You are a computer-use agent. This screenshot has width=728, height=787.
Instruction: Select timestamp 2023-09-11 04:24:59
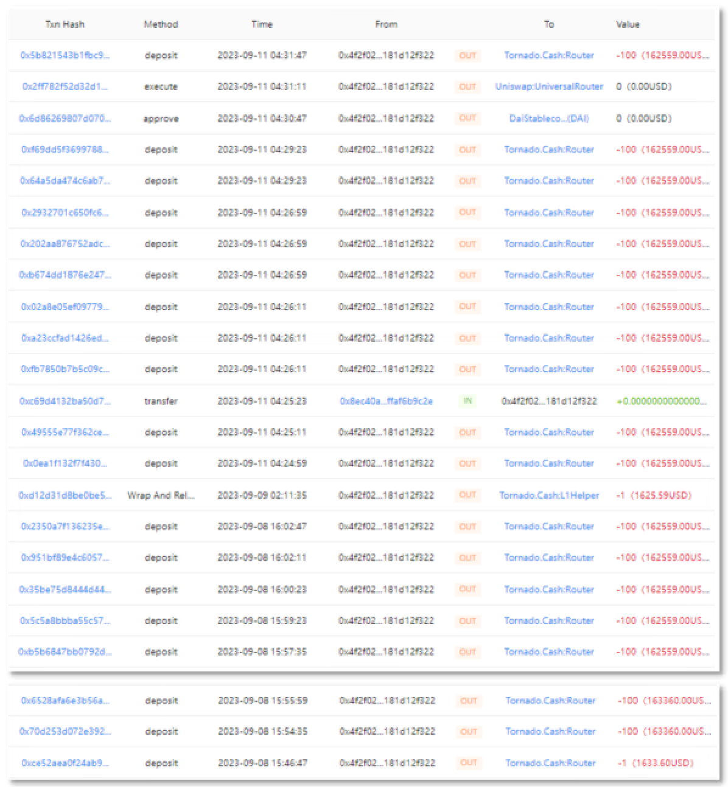(x=262, y=463)
